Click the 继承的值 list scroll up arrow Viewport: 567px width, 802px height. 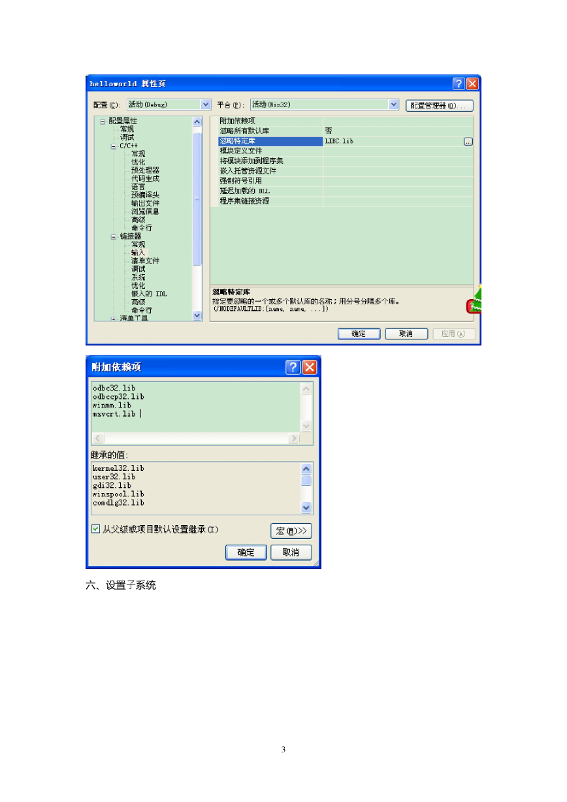[x=306, y=468]
